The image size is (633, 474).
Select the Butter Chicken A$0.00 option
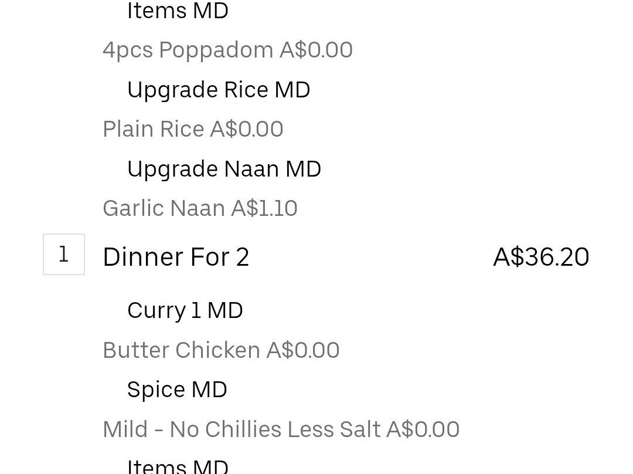(x=221, y=350)
